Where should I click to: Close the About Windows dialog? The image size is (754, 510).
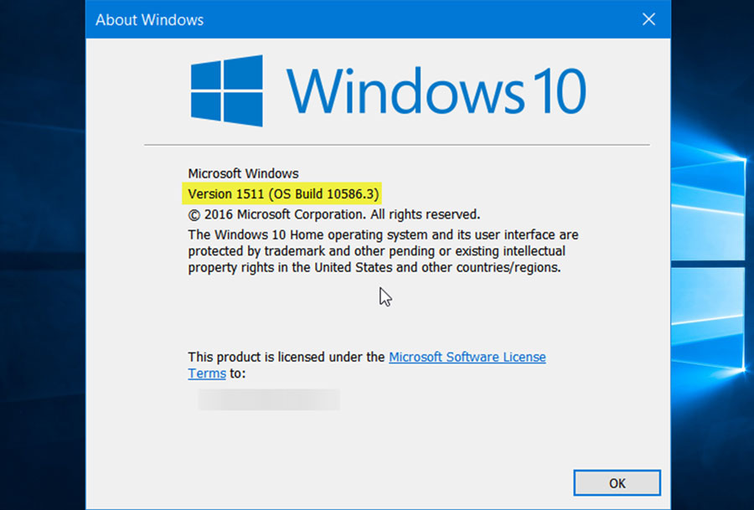[648, 19]
